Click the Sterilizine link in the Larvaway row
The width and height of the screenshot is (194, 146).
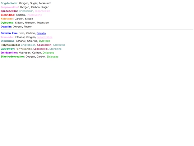pyautogui.click(x=55, y=49)
